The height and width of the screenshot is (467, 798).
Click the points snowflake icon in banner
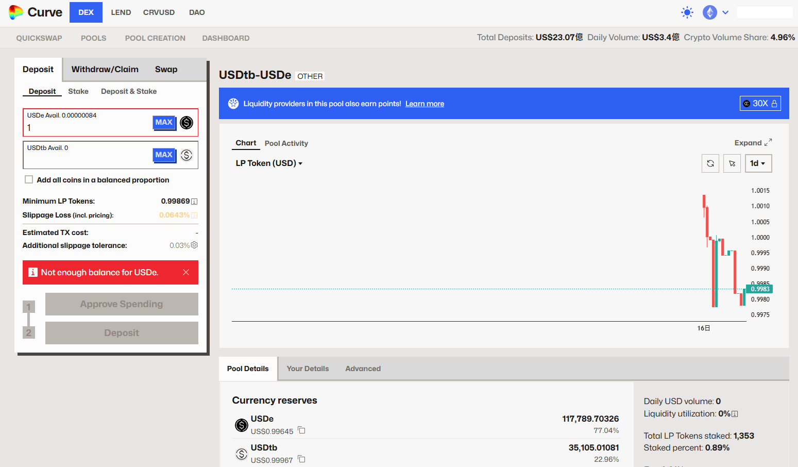(233, 104)
